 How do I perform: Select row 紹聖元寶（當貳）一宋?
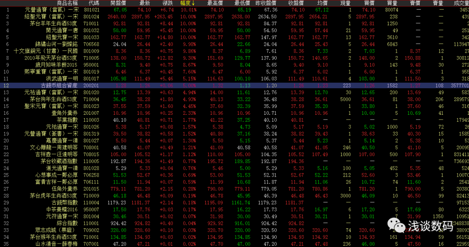234,17
